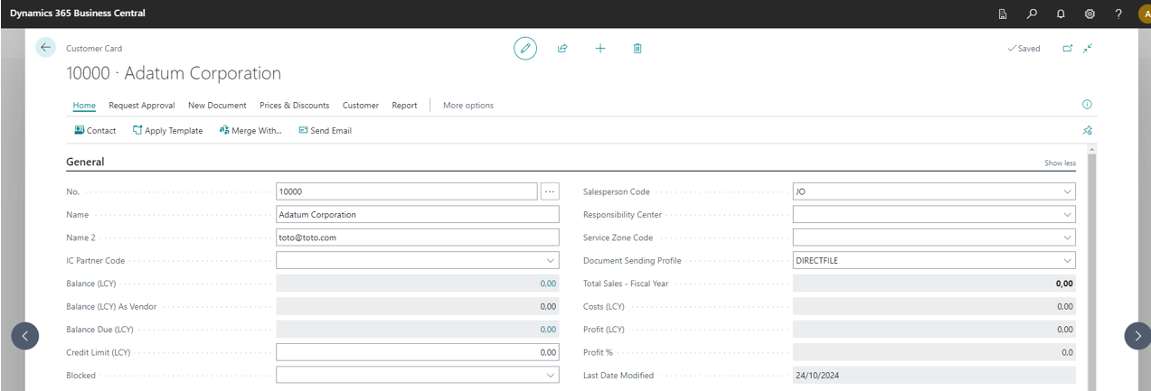Viewport: 1151px width, 391px height.
Task: Open the notifications bell icon
Action: click(x=1061, y=14)
